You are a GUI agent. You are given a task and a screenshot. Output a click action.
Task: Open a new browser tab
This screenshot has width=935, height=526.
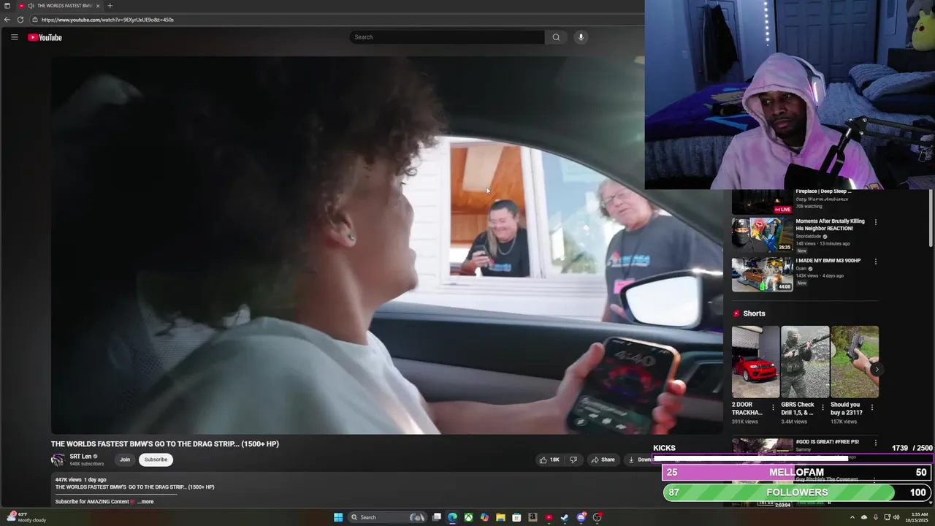coord(110,6)
